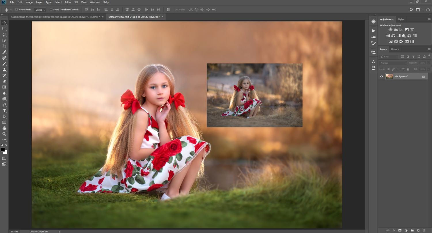Select the Hand tool
432x233 pixels.
pos(4,128)
